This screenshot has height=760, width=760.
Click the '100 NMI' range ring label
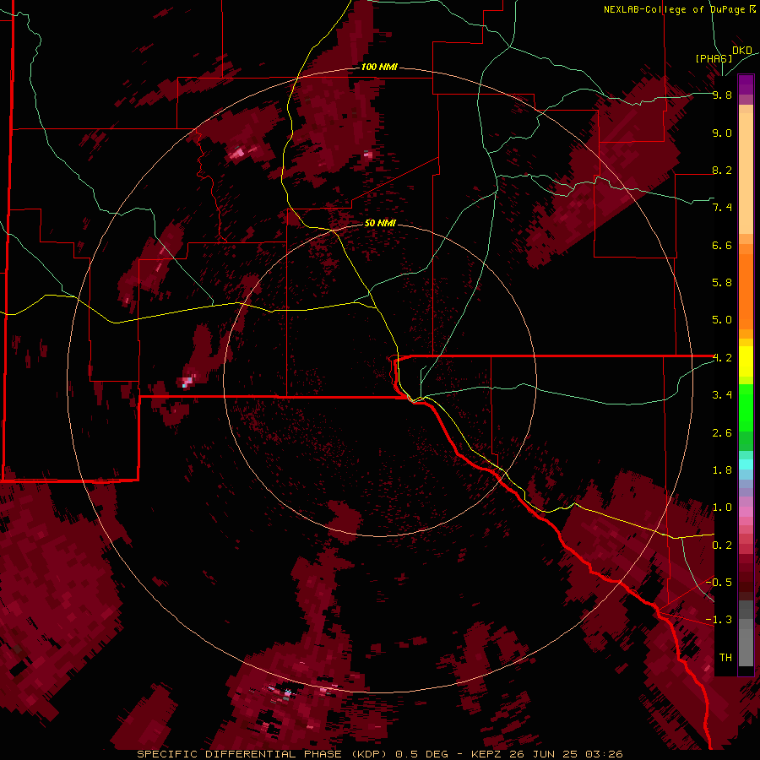379,67
